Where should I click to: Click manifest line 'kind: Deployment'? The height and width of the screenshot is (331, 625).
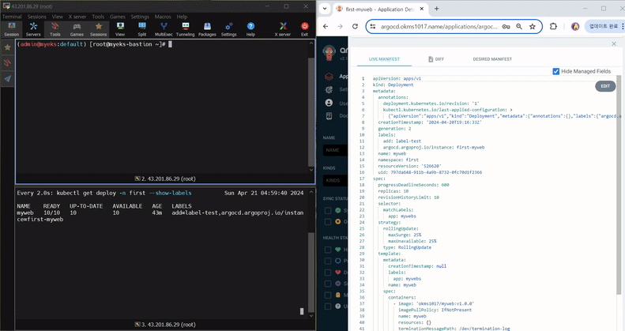pyautogui.click(x=393, y=85)
